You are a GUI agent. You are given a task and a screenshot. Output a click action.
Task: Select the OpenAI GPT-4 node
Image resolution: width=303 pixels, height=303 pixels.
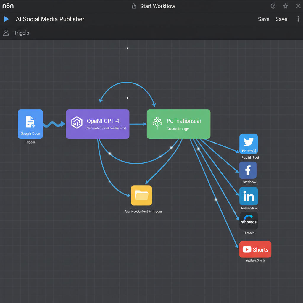97,124
